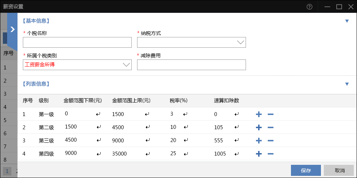This screenshot has height=178, width=357.
Task: Click the 减除费用 input field
Action: pyautogui.click(x=191, y=64)
